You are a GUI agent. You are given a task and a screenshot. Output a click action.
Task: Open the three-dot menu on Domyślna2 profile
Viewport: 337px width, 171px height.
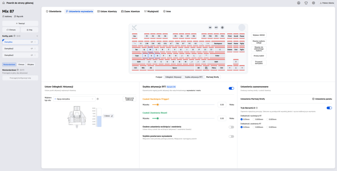point(35,49)
